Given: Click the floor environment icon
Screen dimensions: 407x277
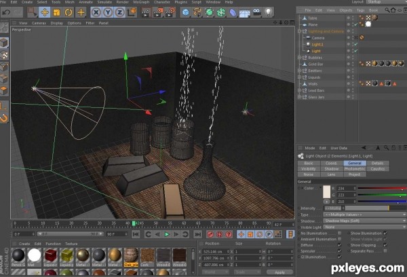Looking at the screenshot, I should pyautogui.click(x=244, y=12).
